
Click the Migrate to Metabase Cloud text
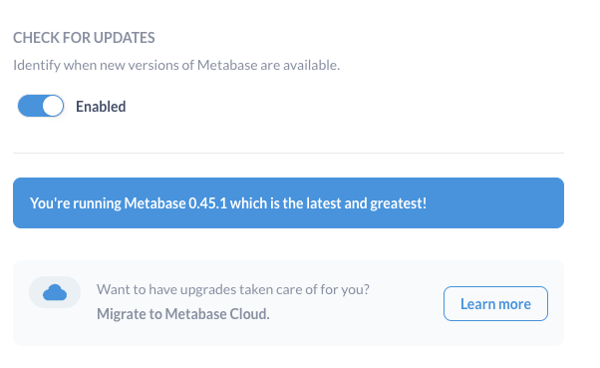(183, 314)
